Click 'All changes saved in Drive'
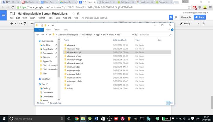This screenshot has width=213, height=122. coord(94,18)
